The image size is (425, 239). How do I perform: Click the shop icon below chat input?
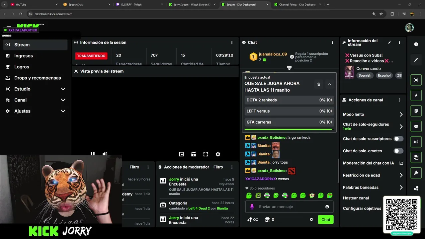[267, 219]
